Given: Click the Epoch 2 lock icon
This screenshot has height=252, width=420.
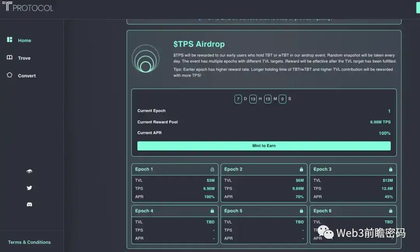Looking at the screenshot, I should tap(301, 169).
